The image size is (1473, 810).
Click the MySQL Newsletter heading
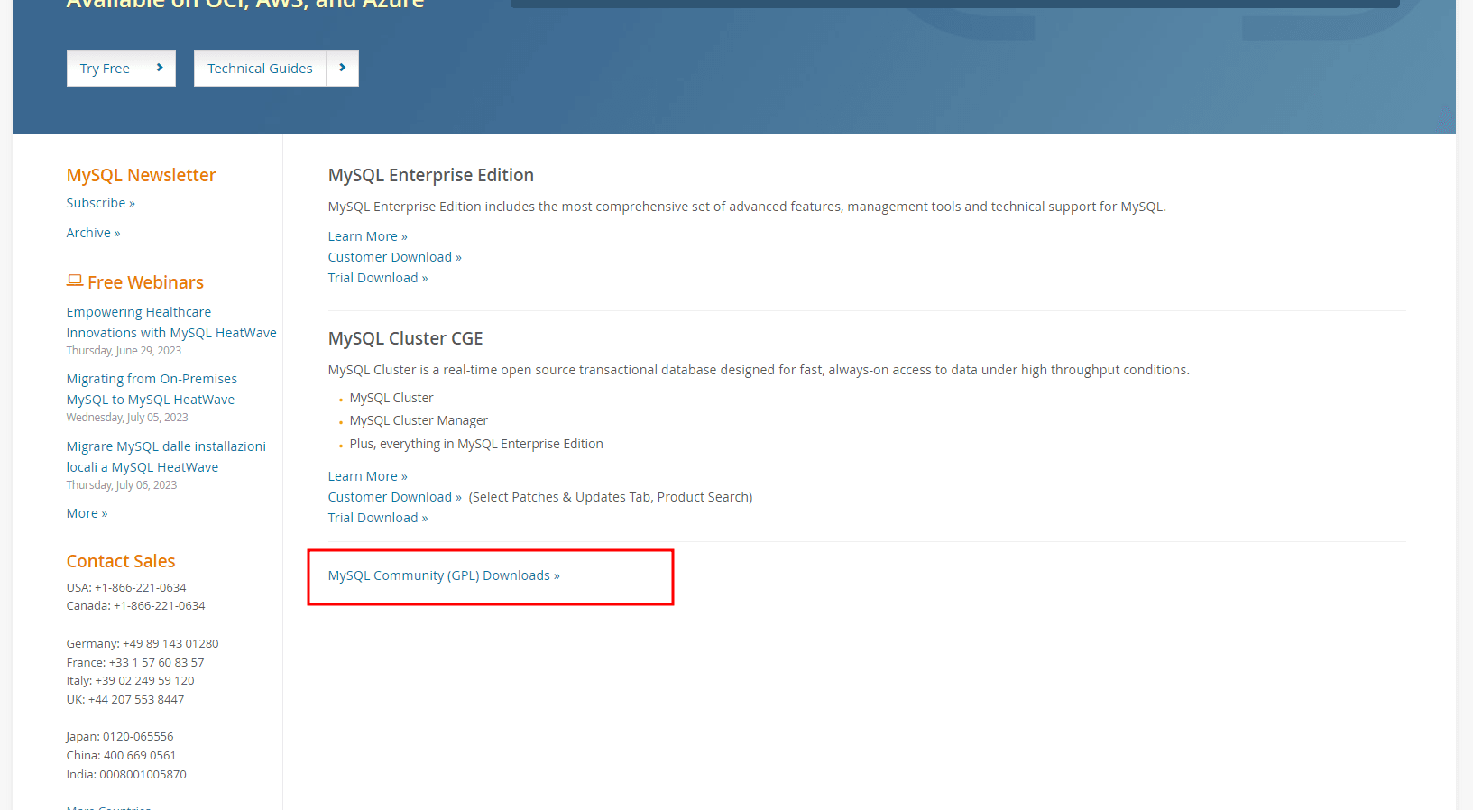tap(142, 175)
